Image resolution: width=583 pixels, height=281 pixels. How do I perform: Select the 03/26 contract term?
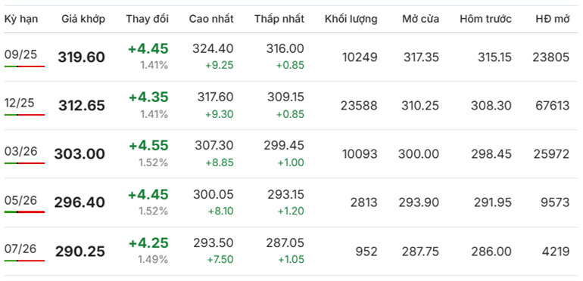(21, 151)
